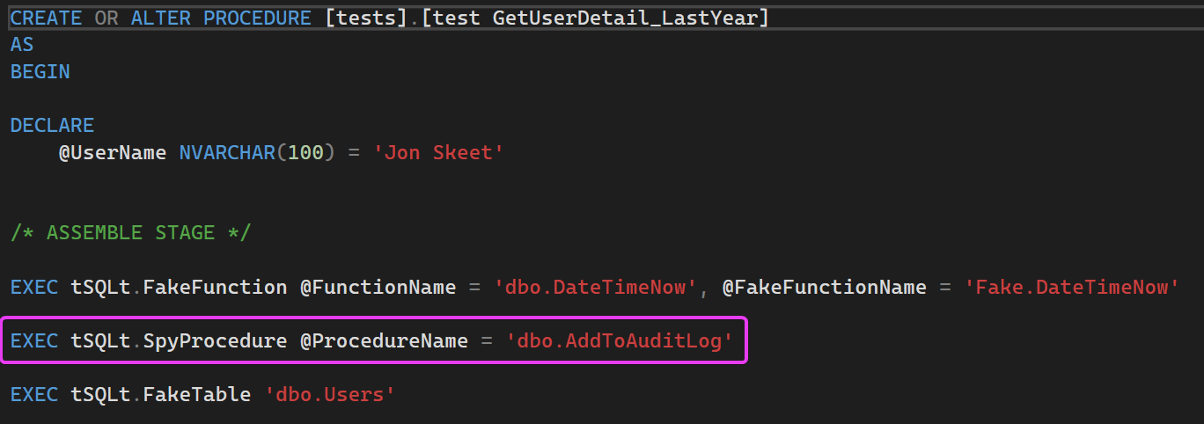Click tSQLt.SpyProcedure in highlighted line
The width and height of the screenshot is (1204, 424).
click(179, 340)
